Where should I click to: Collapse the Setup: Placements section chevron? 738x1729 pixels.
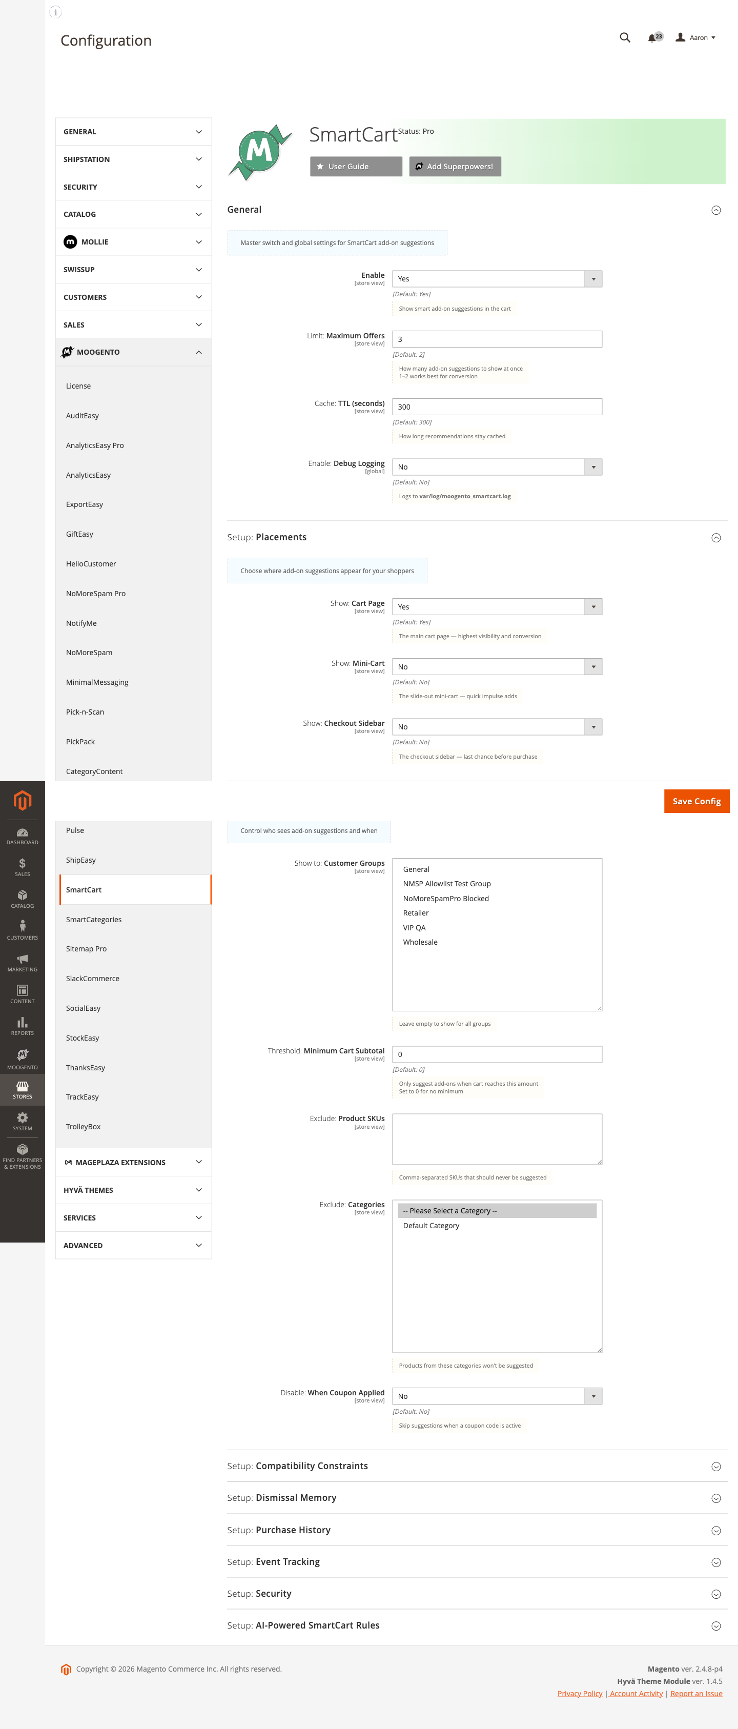pyautogui.click(x=716, y=538)
